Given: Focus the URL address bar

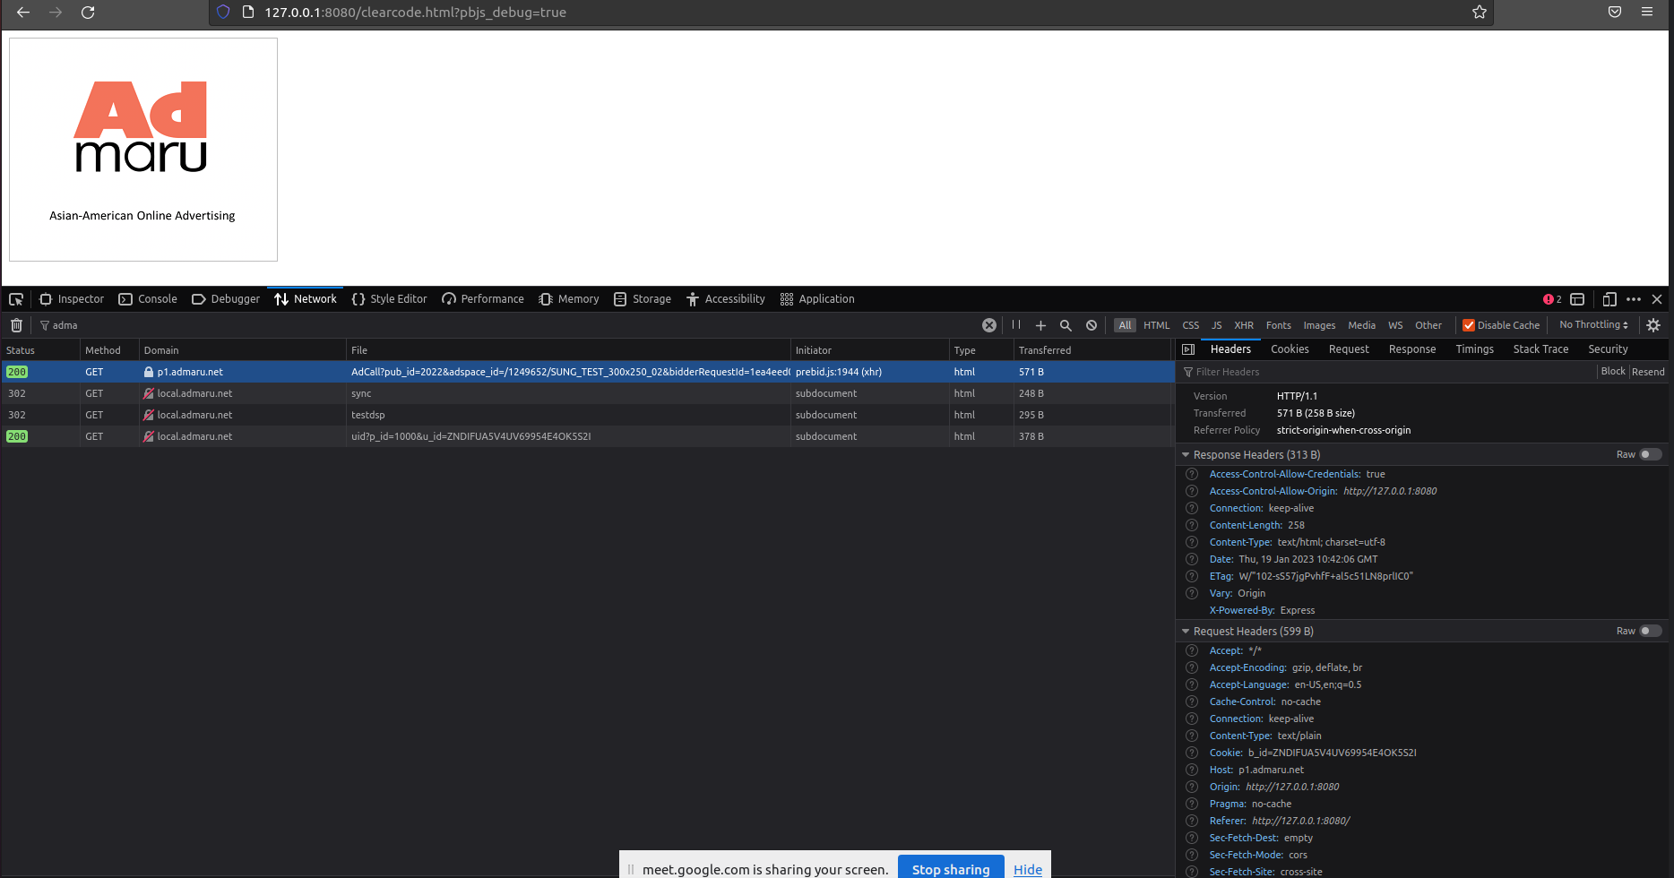Looking at the screenshot, I should tap(851, 13).
